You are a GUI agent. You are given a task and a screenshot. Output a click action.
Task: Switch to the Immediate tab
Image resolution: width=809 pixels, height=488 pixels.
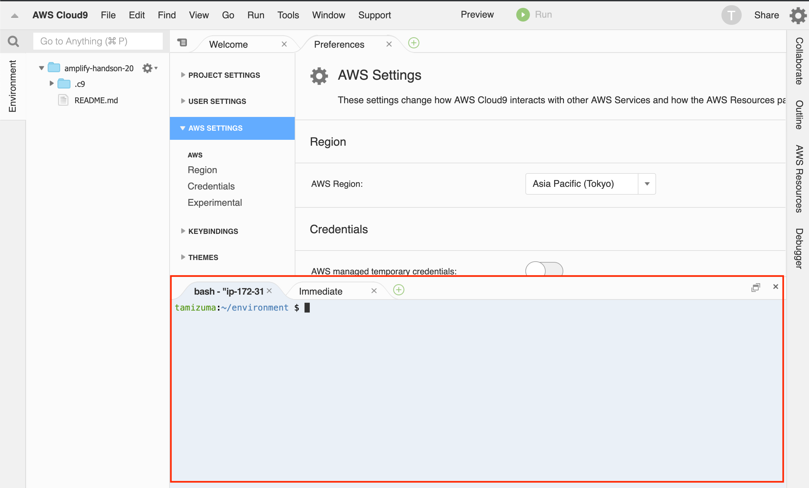pyautogui.click(x=321, y=291)
